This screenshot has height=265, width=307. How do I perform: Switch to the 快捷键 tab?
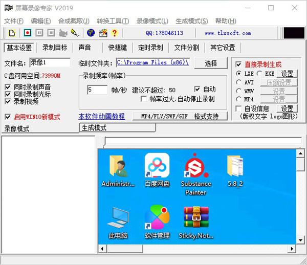[118, 48]
